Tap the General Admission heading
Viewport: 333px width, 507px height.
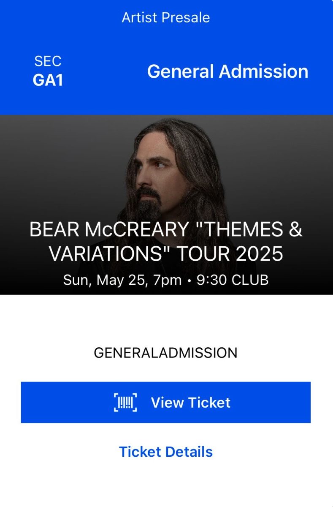click(227, 71)
